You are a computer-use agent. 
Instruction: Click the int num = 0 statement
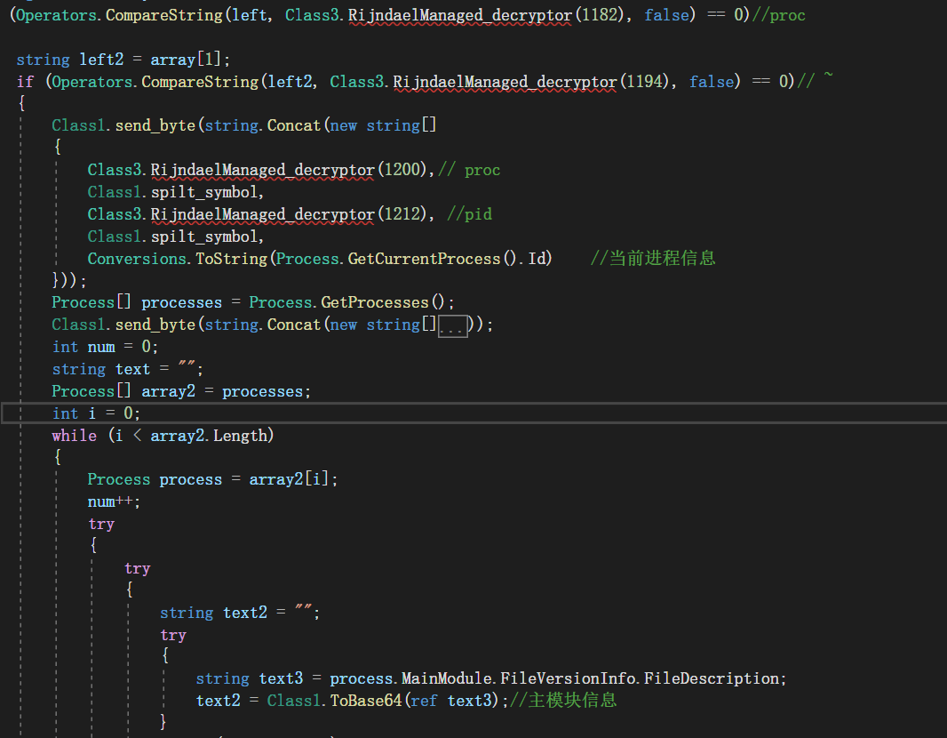tap(105, 347)
